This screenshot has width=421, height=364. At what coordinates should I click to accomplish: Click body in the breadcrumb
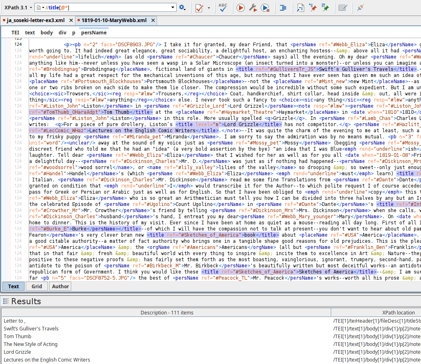(x=47, y=32)
